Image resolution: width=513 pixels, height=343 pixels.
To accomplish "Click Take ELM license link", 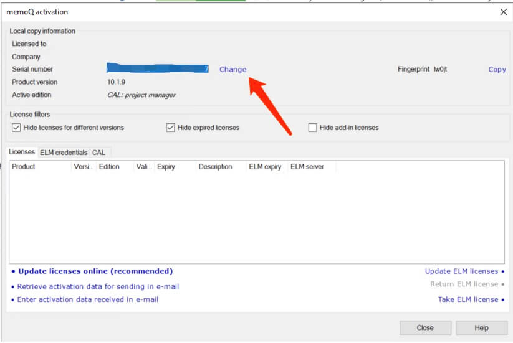I will pos(467,299).
